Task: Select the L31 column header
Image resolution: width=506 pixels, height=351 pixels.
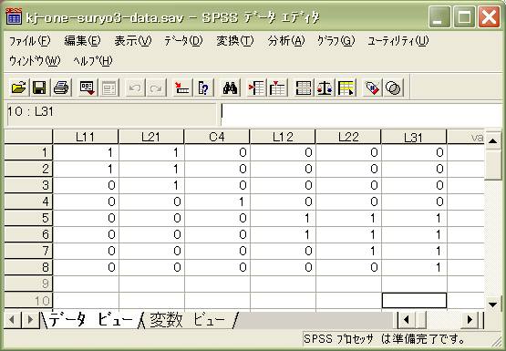Action: tap(414, 137)
